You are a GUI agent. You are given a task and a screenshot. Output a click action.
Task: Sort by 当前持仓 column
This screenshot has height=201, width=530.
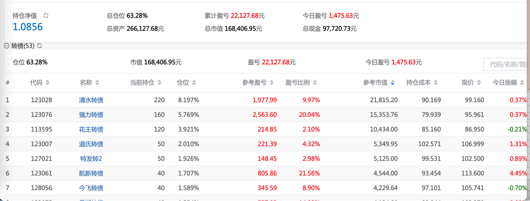(x=159, y=82)
